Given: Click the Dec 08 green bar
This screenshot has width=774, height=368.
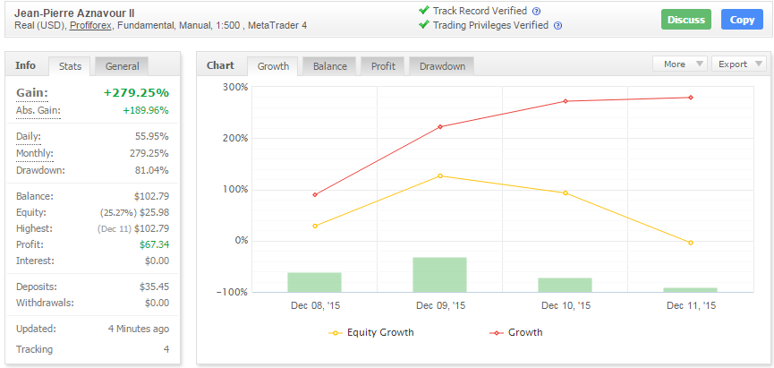Looking at the screenshot, I should [314, 282].
